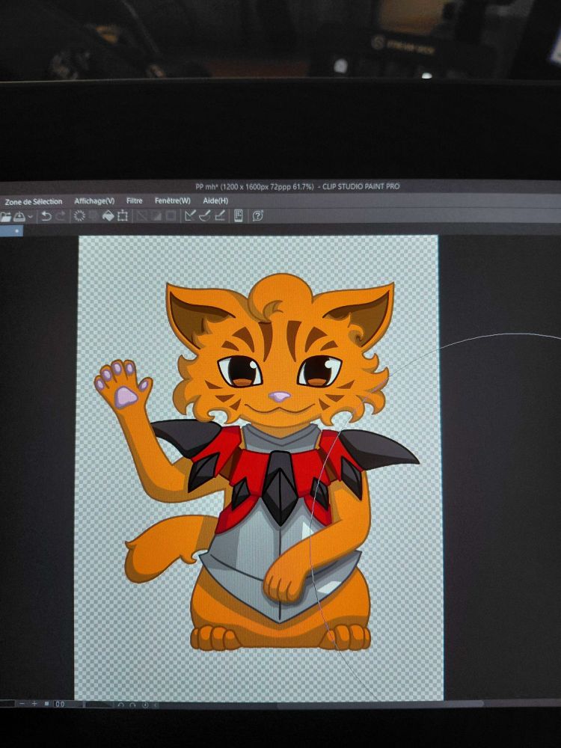Select the open canvas document tab
The image size is (561, 748).
11,231
